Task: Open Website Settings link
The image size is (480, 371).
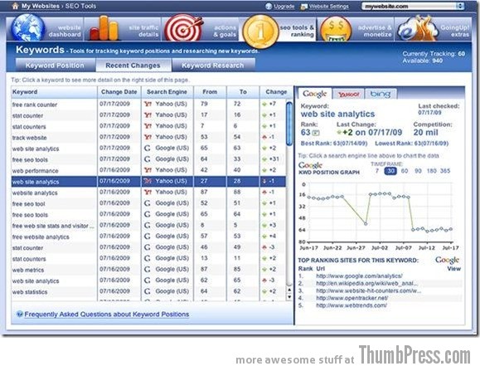Action: point(328,6)
